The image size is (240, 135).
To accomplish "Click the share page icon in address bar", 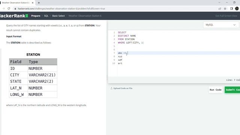I will click(220, 9).
